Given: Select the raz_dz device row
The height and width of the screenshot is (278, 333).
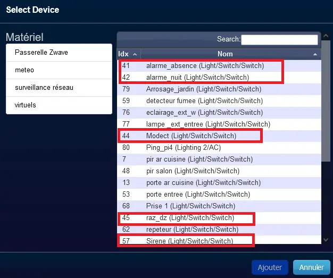Looking at the screenshot, I should (x=219, y=218).
